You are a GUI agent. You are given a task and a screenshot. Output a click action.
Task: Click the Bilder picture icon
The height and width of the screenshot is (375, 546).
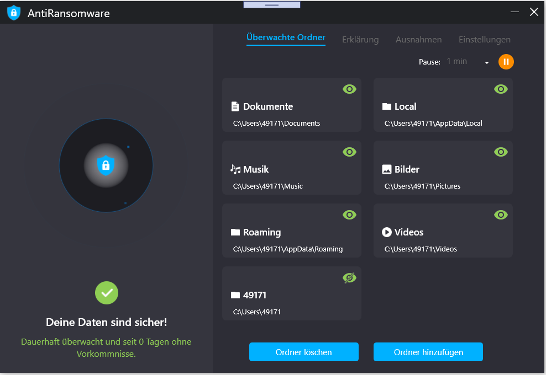[x=387, y=169]
